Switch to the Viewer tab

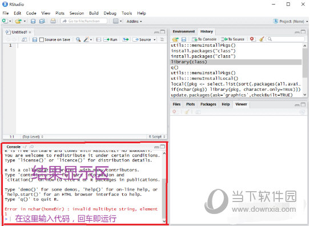pos(241,104)
